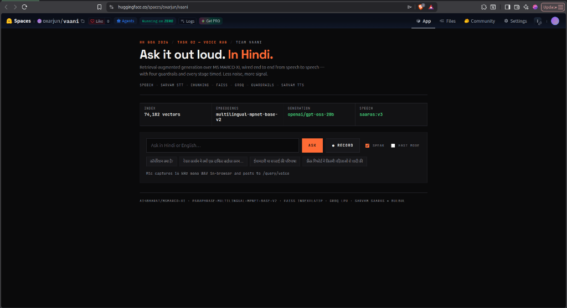Click the like count number 0
This screenshot has width=567, height=308.
pos(108,21)
